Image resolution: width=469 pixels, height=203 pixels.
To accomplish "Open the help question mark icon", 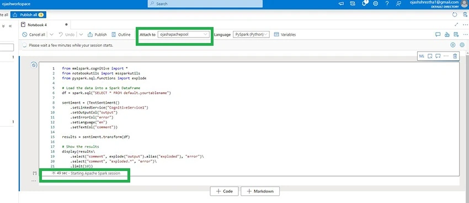I will pyautogui.click(x=387, y=4).
